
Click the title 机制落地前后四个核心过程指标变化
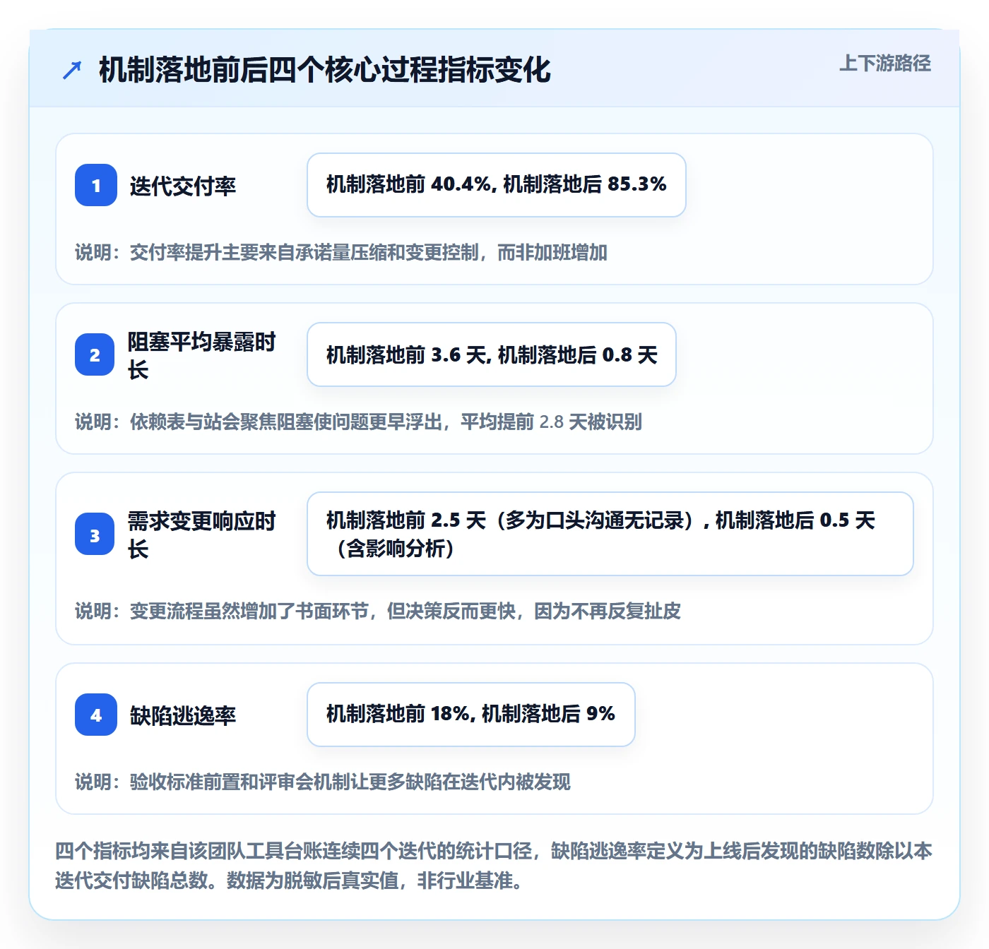point(324,70)
